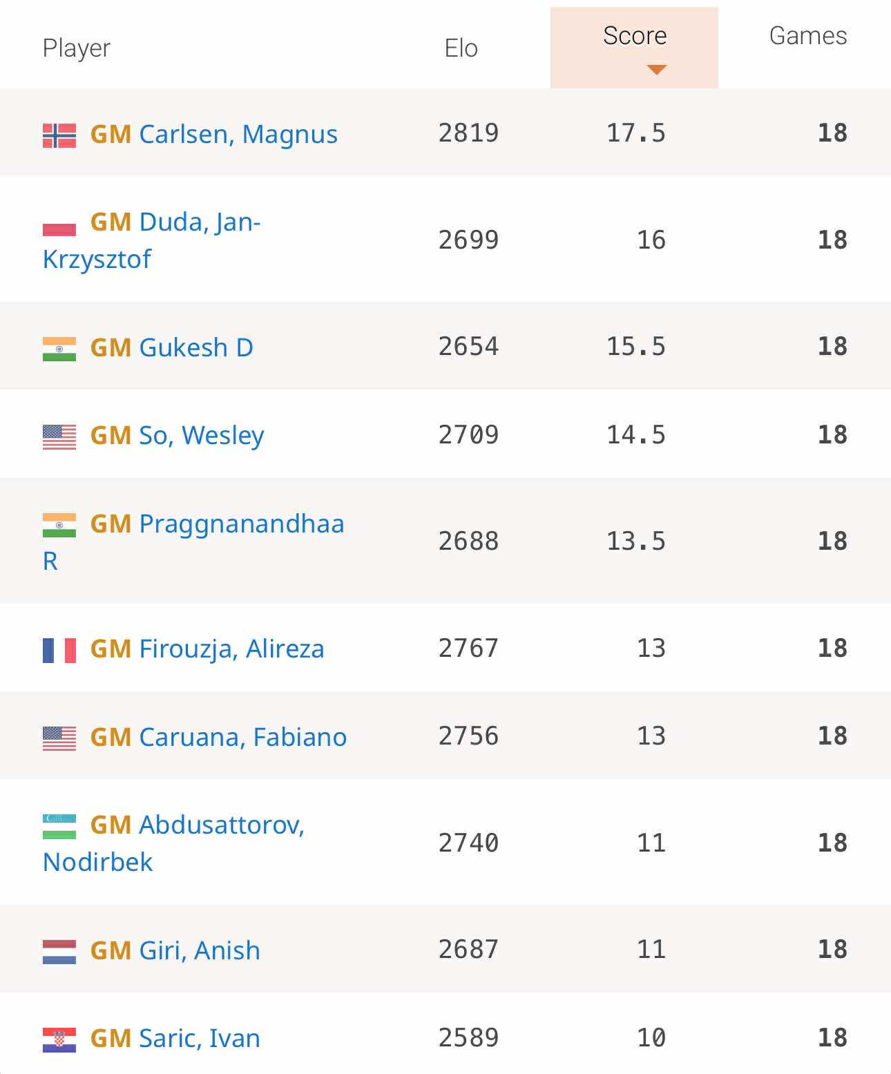Sort table by Score column header
Screen dimensions: 891x1074
pos(634,36)
